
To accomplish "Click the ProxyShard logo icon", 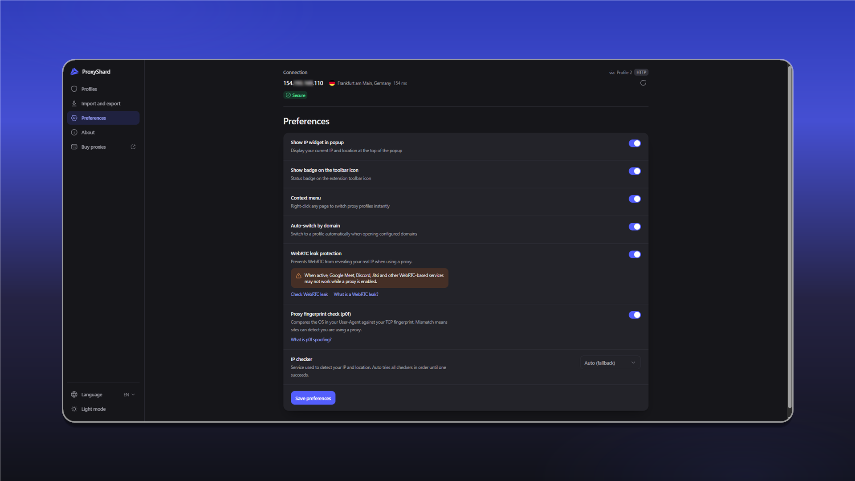I will coord(74,72).
